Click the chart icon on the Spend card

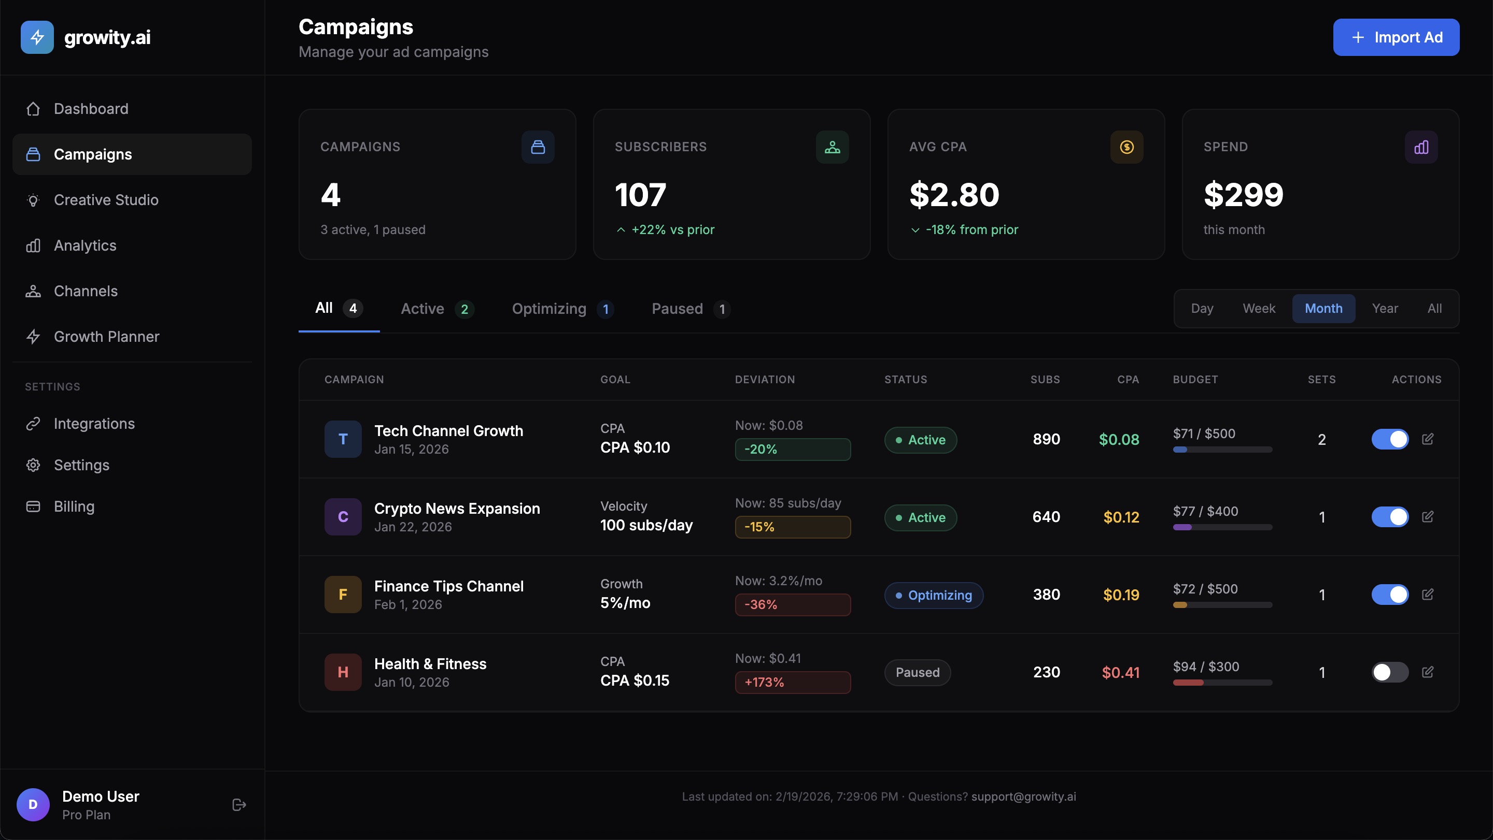pos(1420,147)
